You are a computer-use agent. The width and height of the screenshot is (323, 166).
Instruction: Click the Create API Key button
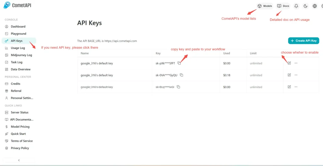click(x=303, y=41)
